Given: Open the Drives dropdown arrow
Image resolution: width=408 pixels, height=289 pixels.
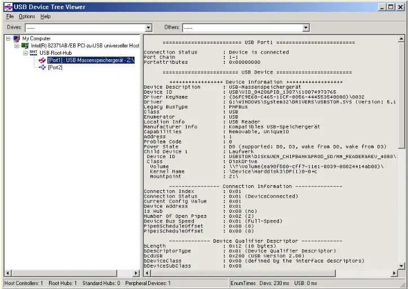Looking at the screenshot, I should 148,28.
